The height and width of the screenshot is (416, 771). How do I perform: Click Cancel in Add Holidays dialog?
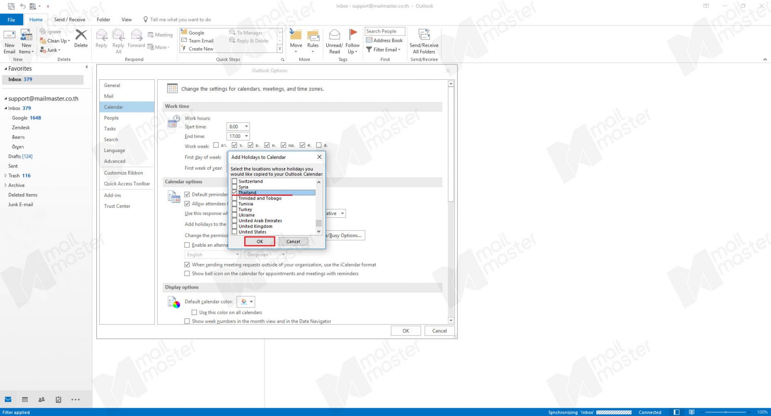click(x=293, y=241)
